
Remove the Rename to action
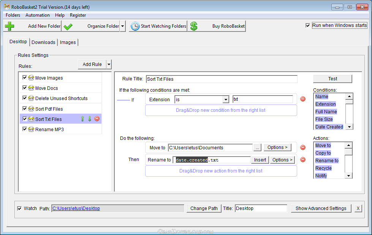click(303, 160)
